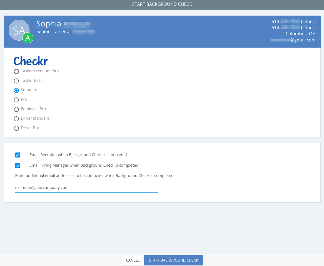Click the Start Background Check button
Viewport: 324px width, 266px height.
point(174,260)
